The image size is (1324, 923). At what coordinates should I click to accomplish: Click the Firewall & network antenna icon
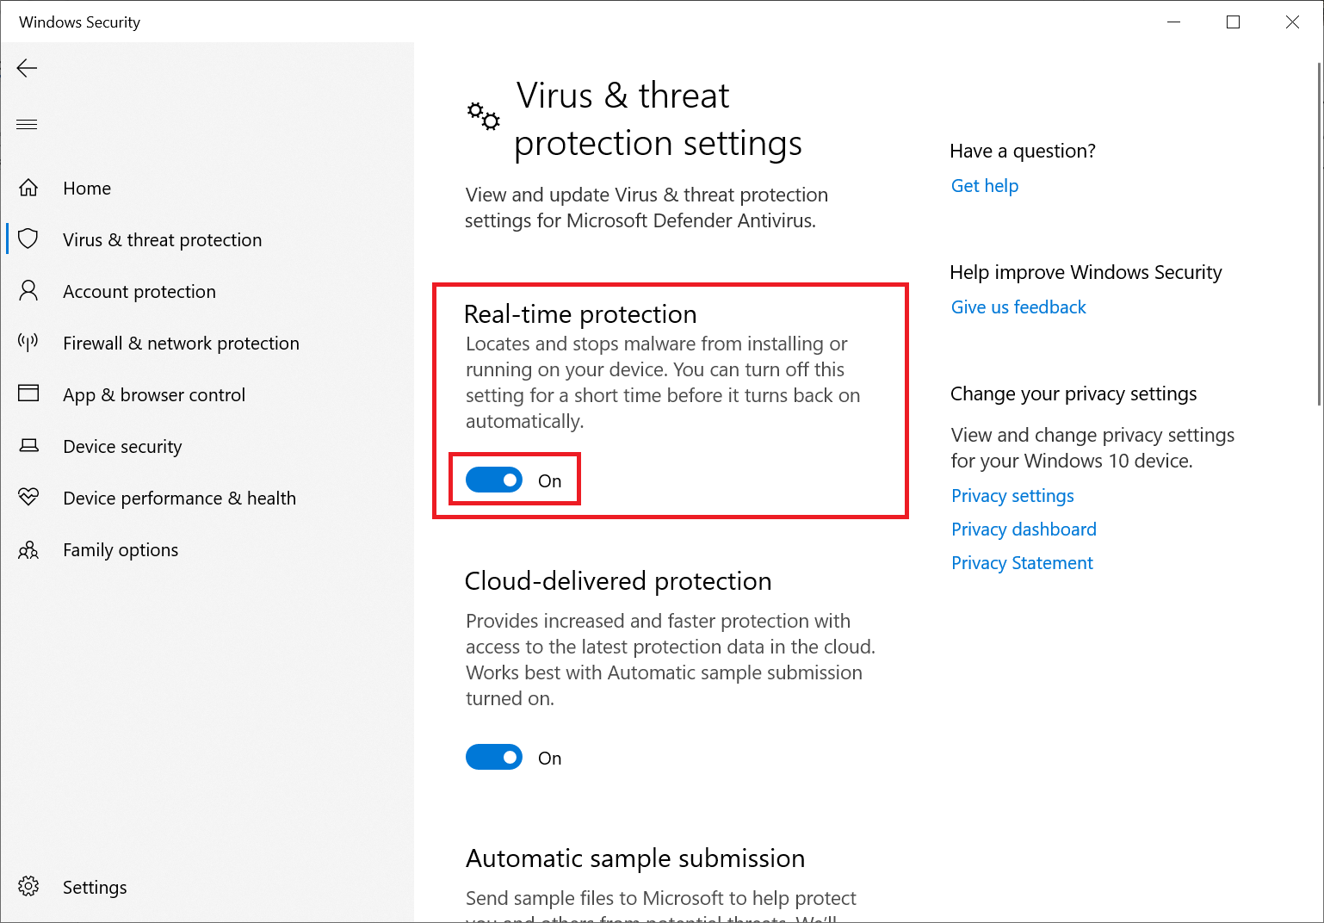pos(28,343)
